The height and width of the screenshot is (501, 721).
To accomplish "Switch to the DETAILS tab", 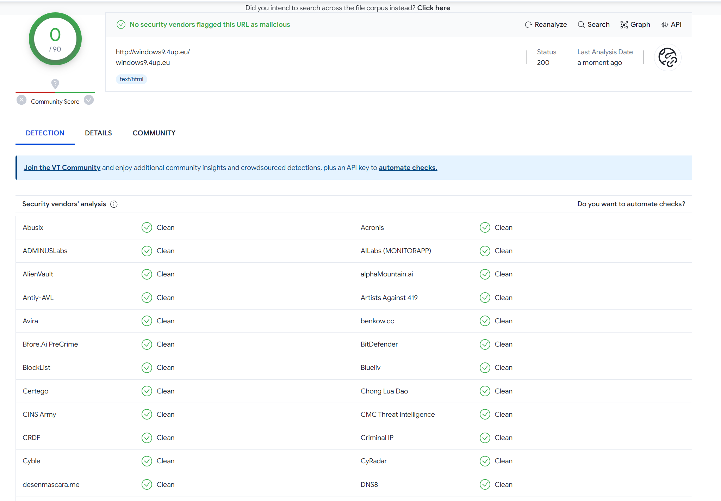I will tap(98, 133).
